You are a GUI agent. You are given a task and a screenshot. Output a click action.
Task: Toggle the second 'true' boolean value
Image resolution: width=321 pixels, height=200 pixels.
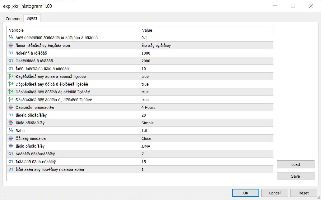coord(145,84)
